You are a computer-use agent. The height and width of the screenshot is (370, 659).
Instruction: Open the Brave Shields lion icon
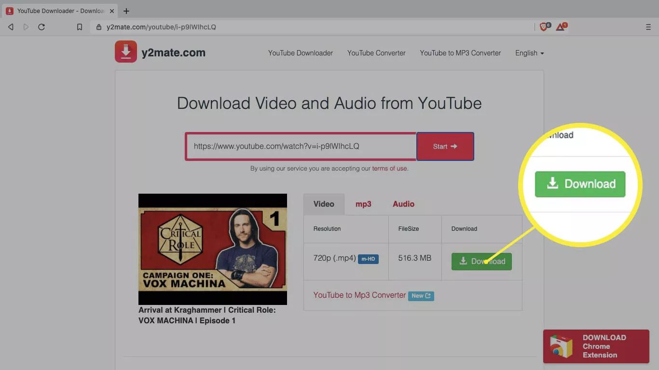coord(544,27)
